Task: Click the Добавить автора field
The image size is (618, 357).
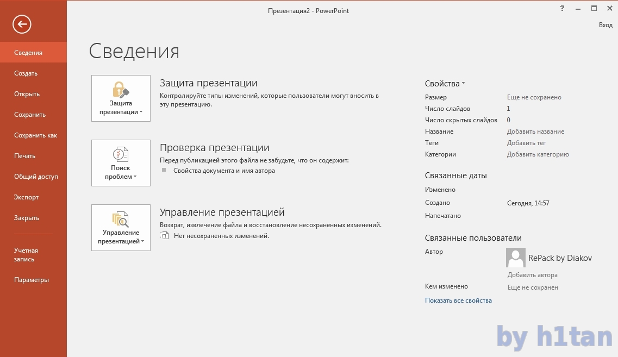Action: click(x=533, y=275)
